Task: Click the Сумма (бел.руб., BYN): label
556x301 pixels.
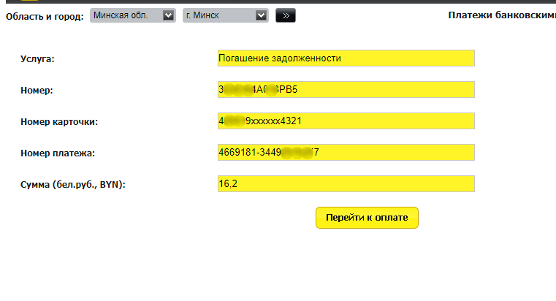Action: [73, 185]
